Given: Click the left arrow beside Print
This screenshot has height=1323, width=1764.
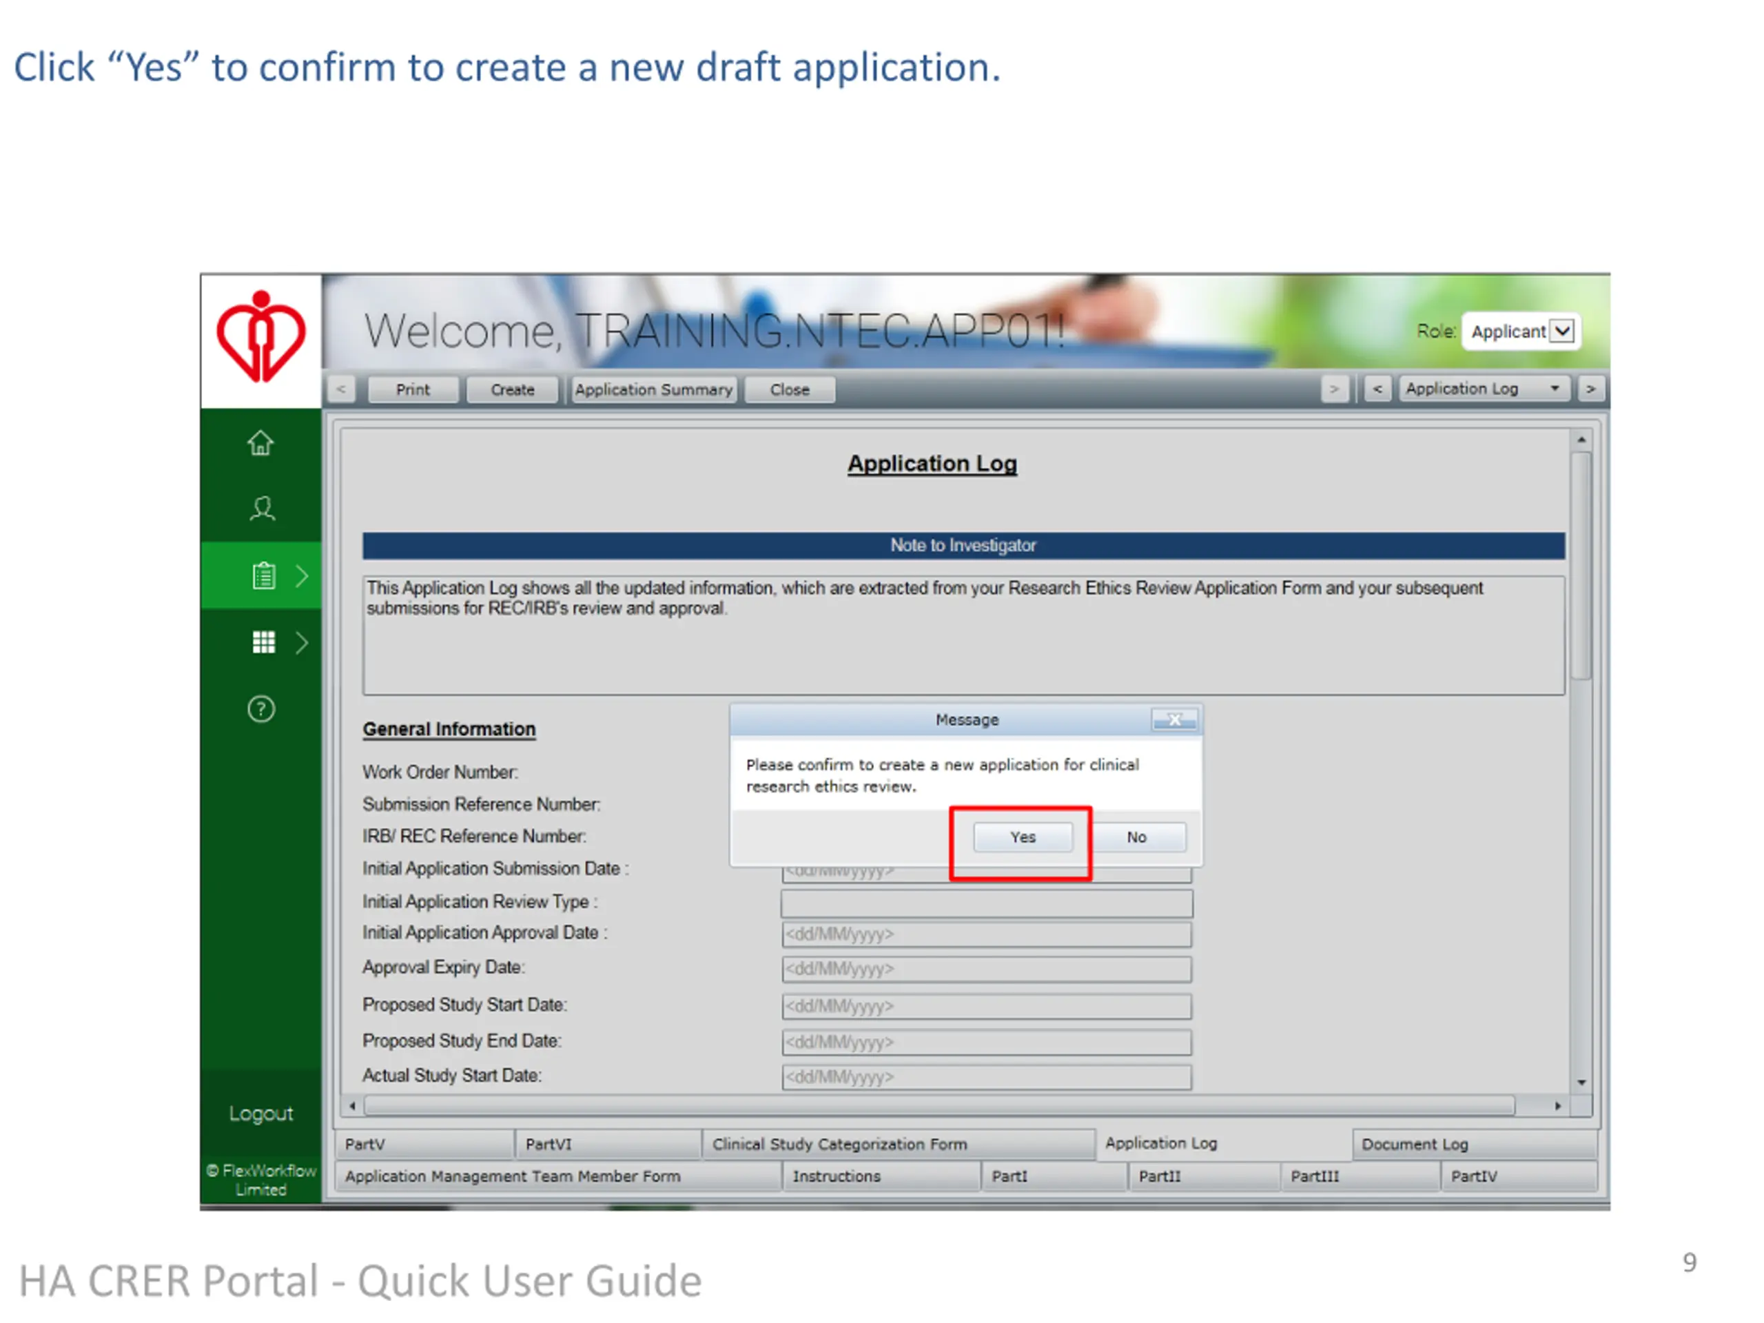Looking at the screenshot, I should click(x=341, y=389).
